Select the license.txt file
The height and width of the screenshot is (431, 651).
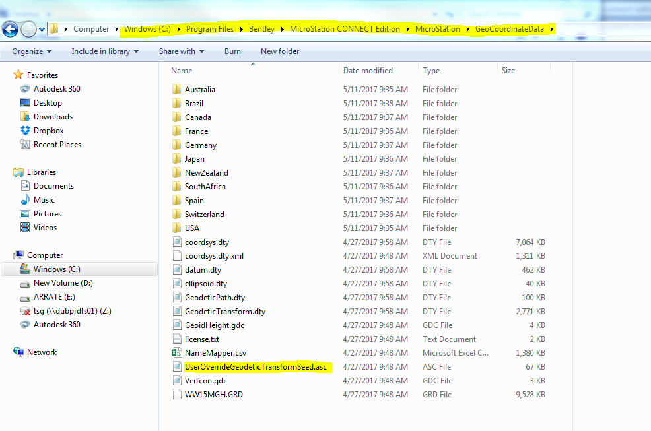click(195, 339)
